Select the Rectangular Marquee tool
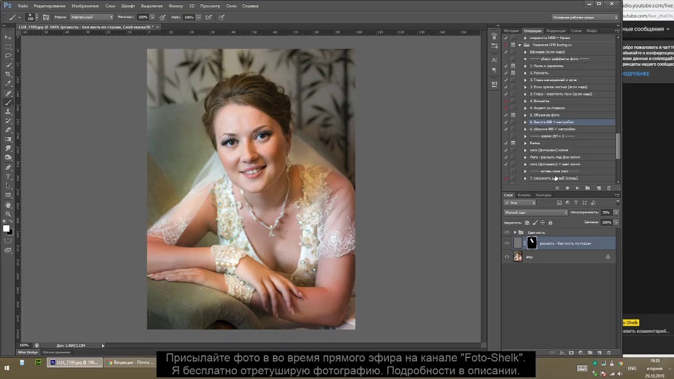This screenshot has height=379, width=674. 8,46
